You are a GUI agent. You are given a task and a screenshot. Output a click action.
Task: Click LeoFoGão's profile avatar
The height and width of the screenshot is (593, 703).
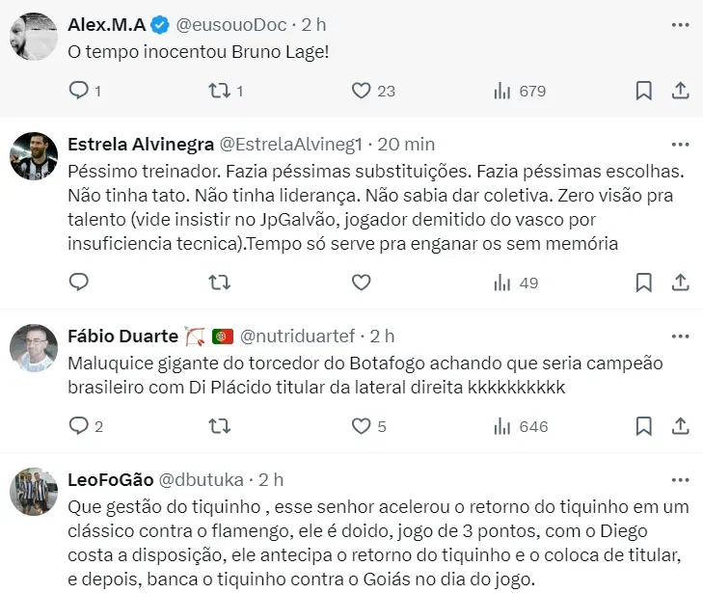34,492
